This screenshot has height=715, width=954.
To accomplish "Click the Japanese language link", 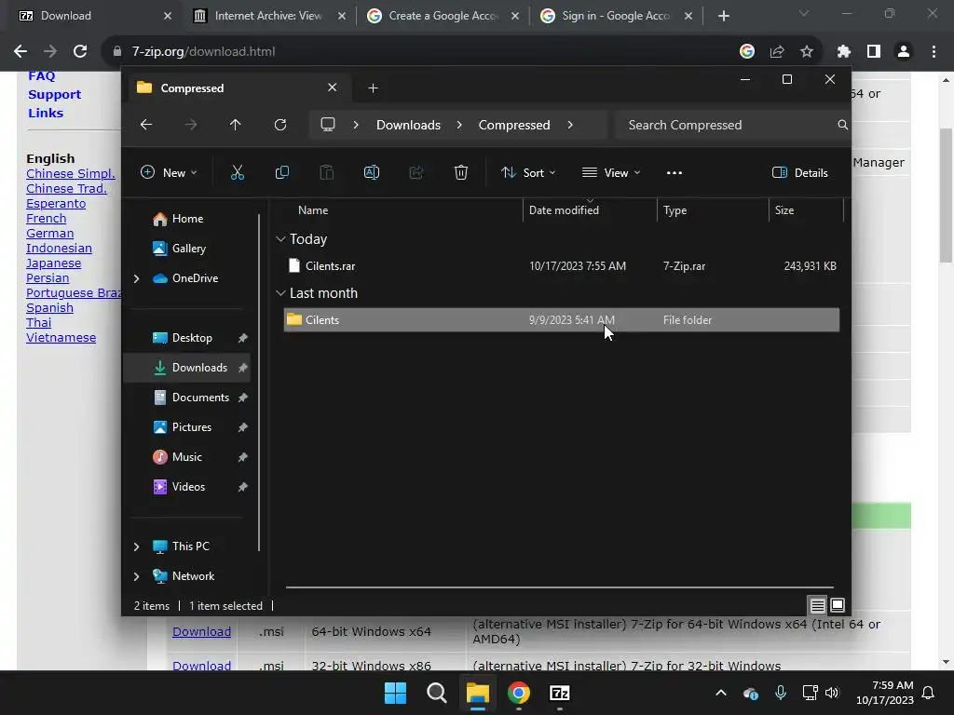I will pyautogui.click(x=53, y=263).
